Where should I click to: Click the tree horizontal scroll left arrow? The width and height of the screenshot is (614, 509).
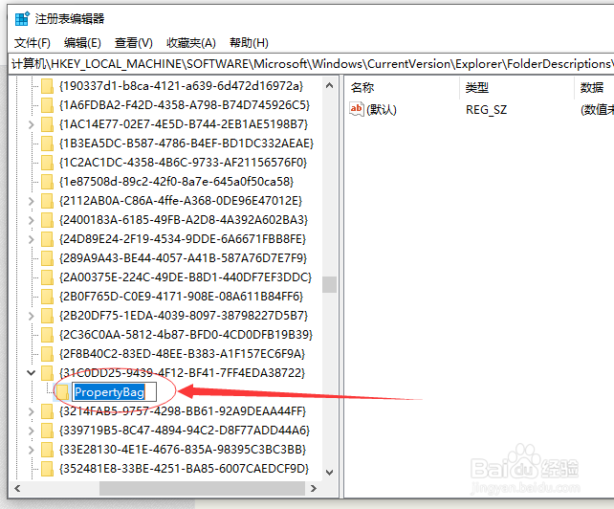[17, 488]
